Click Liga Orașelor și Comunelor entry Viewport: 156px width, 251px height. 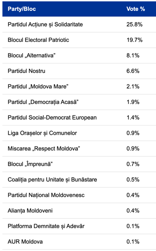click(x=42, y=133)
